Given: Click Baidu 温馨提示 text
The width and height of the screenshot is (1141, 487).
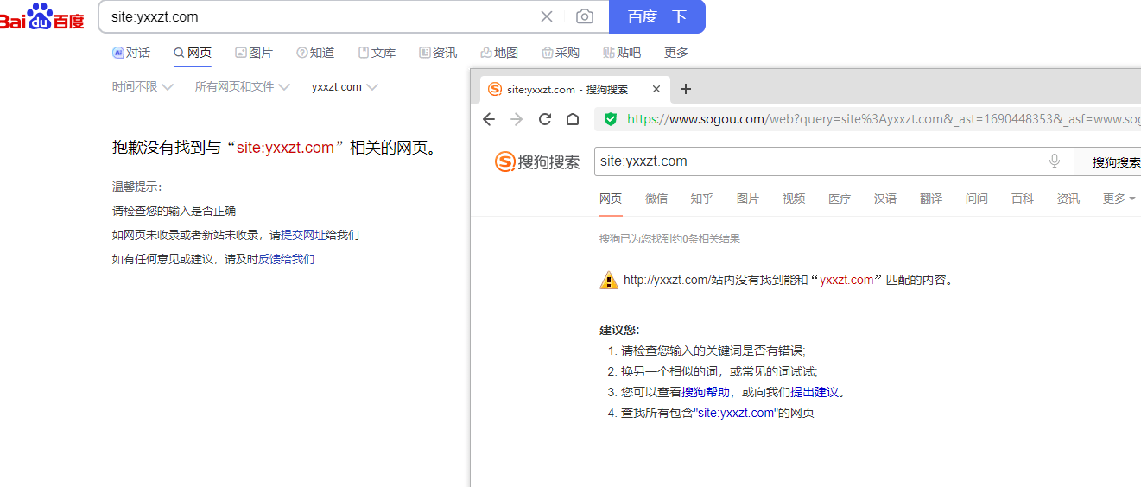Looking at the screenshot, I should pyautogui.click(x=136, y=187).
